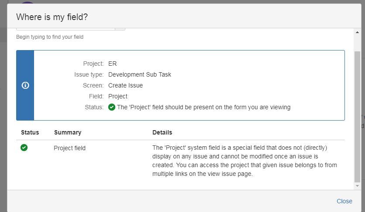
Task: Click the Summary column header
Action: click(x=67, y=132)
